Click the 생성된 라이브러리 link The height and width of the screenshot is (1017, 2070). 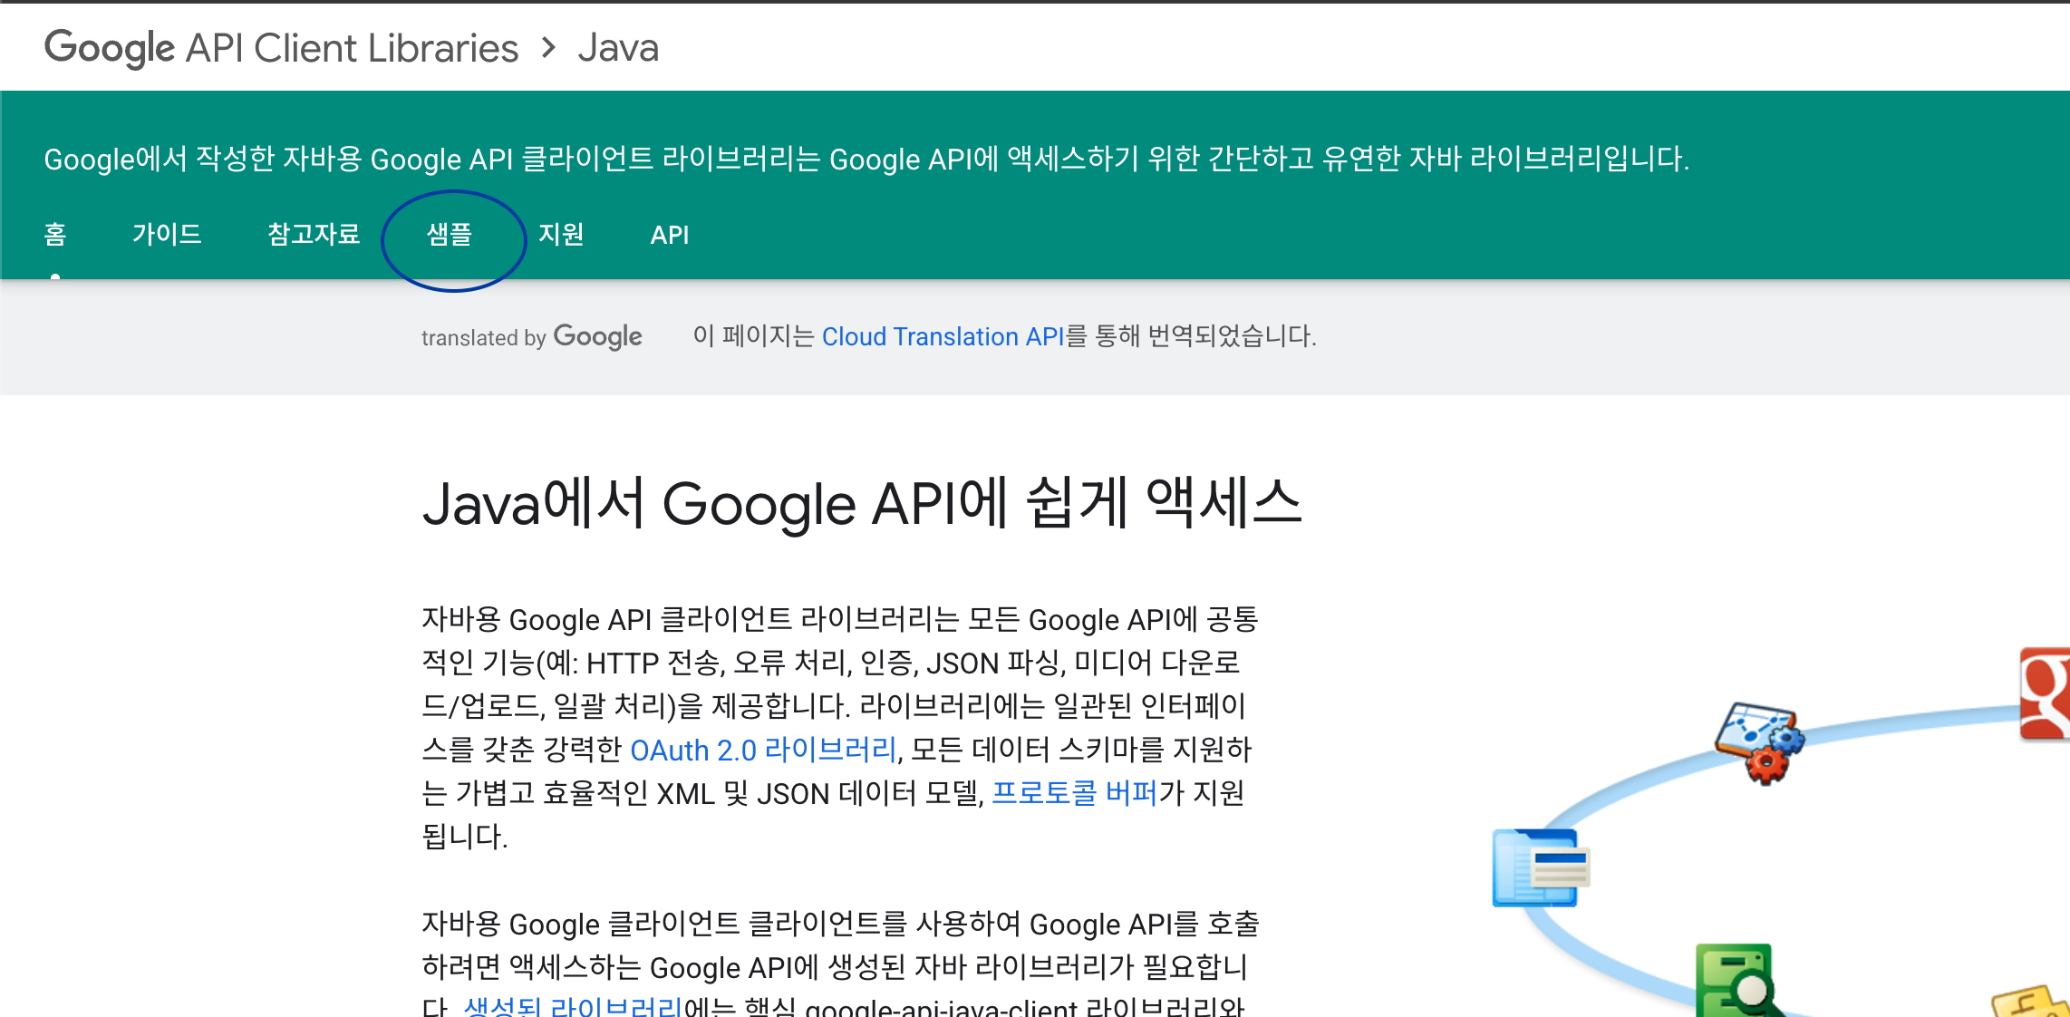click(x=573, y=1007)
